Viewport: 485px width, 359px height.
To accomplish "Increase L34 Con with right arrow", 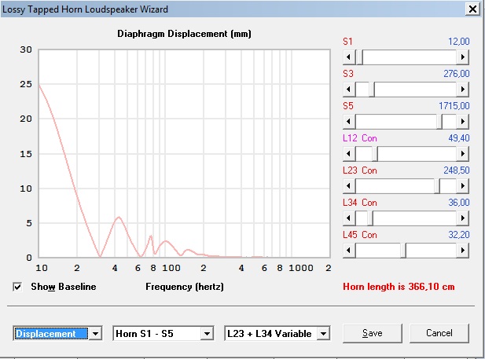I will 463,218.
